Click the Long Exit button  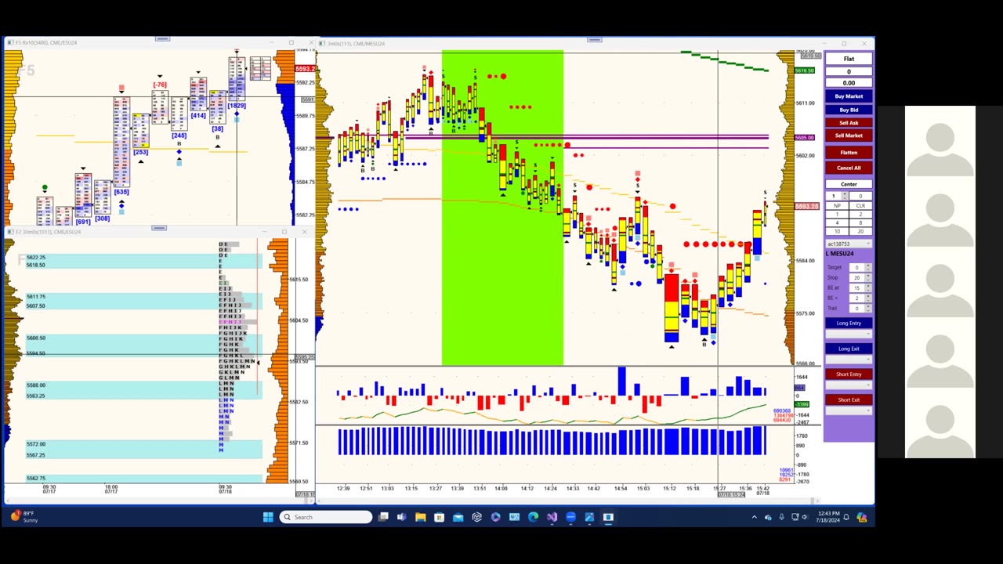pyautogui.click(x=849, y=349)
